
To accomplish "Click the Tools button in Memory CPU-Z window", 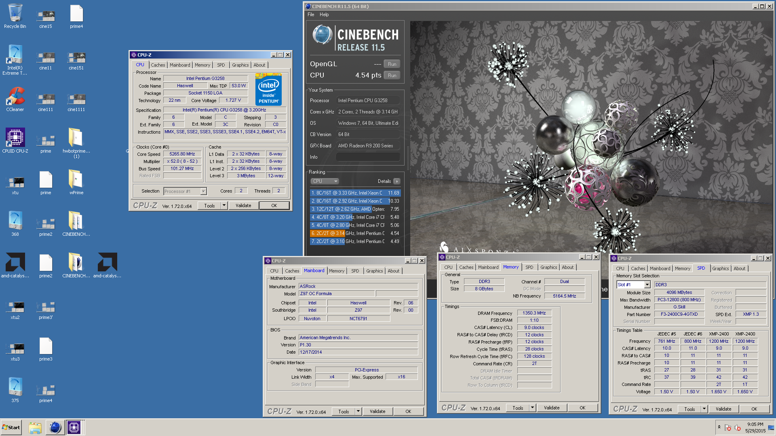I will click(x=518, y=408).
